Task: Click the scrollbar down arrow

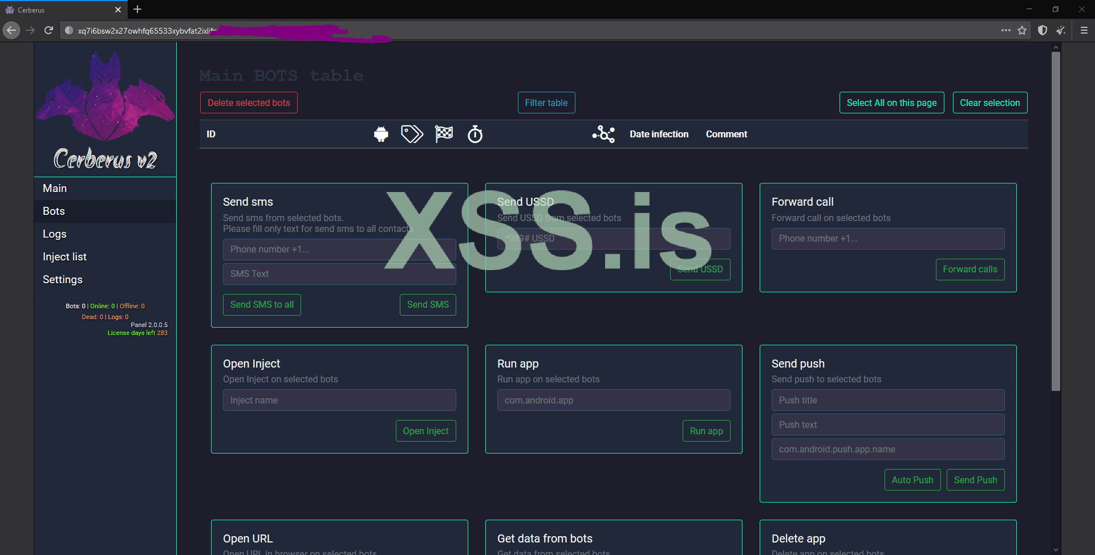Action: click(1056, 550)
